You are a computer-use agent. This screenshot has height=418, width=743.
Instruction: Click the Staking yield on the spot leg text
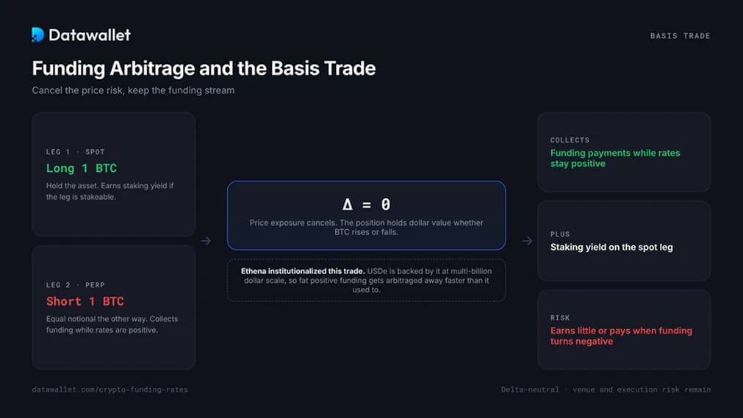611,247
